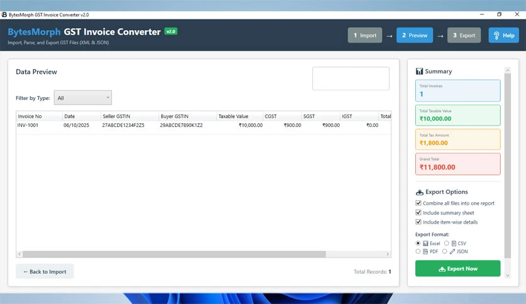Click the Help question mark icon
The image size is (526, 304).
tap(496, 36)
